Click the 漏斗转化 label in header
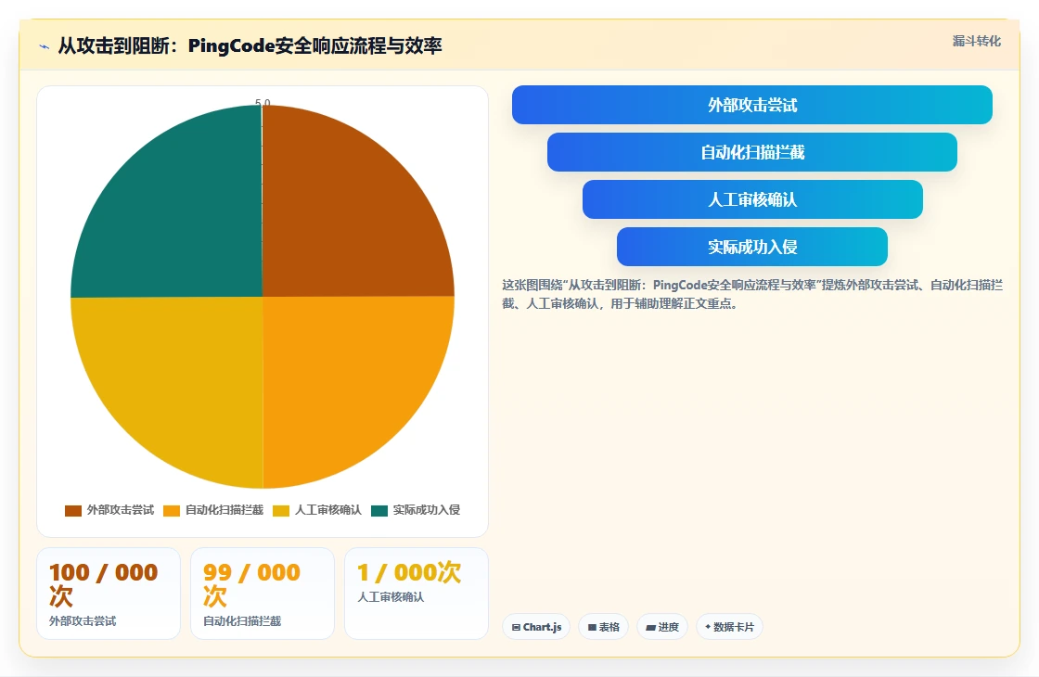This screenshot has width=1039, height=677. point(976,41)
